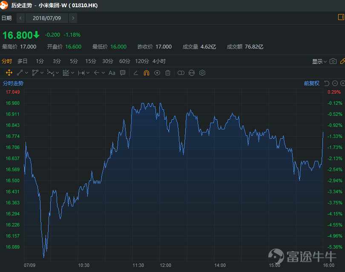This screenshot has height=272, width=345.
Task: Toggle the magnet snap mode
Action: click(147, 73)
